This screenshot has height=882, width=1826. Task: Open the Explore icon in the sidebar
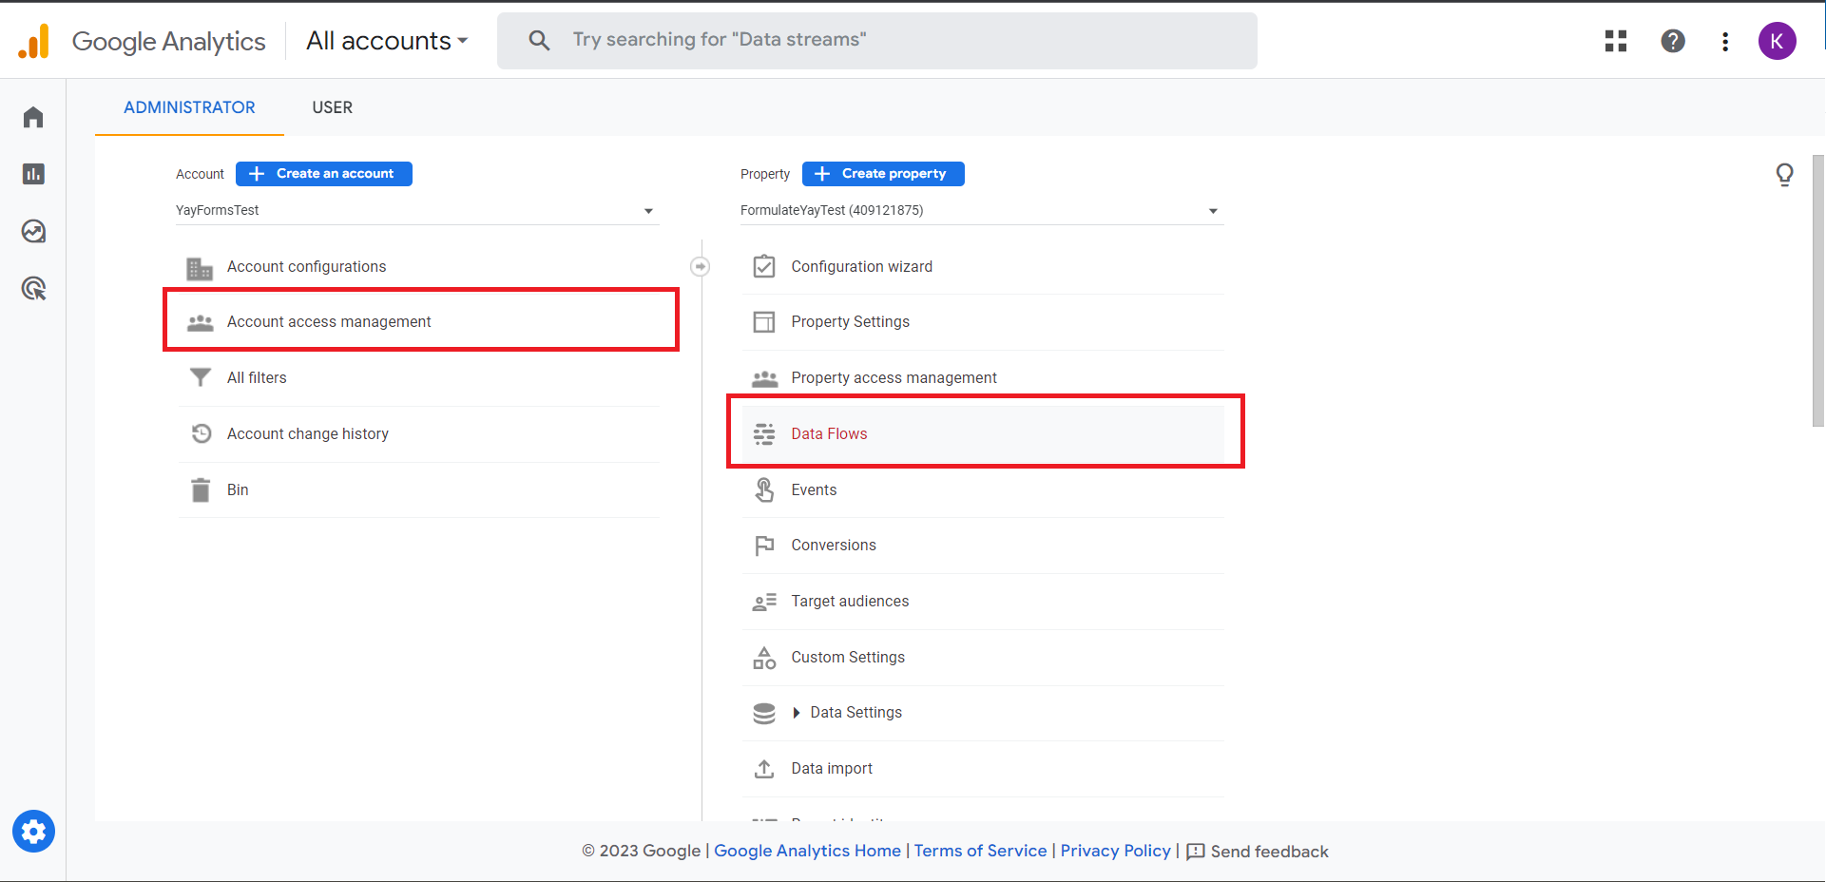coord(33,231)
